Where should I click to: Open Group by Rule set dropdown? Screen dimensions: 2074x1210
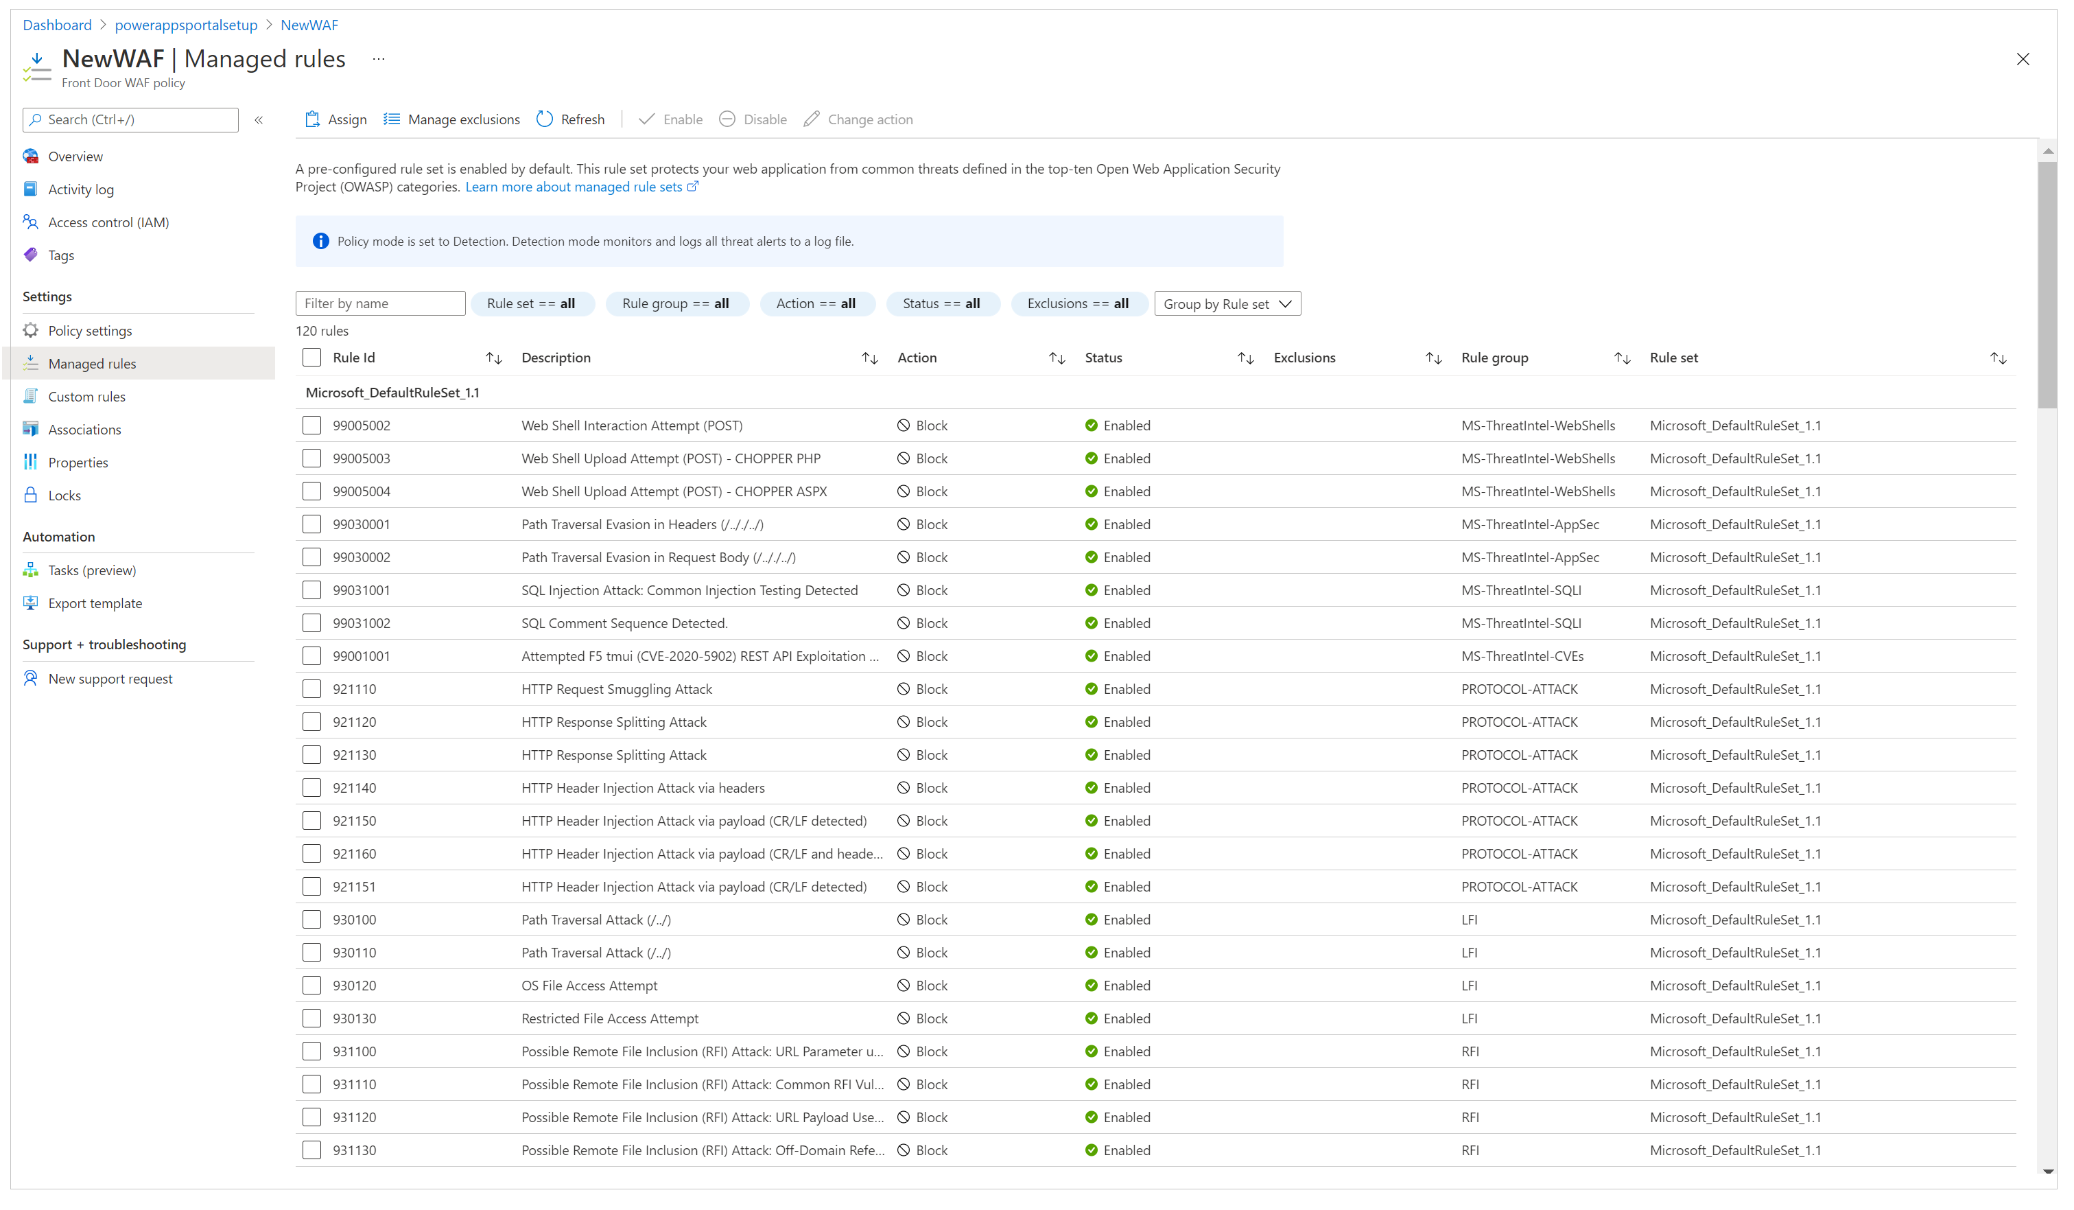[x=1226, y=303]
